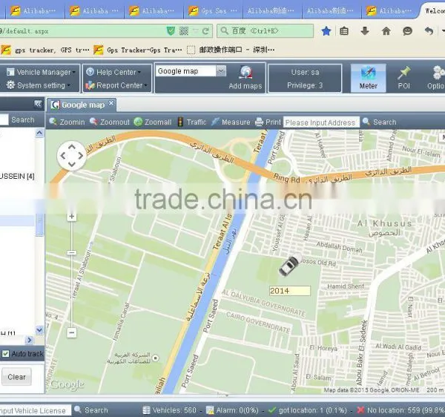Click the got location status entry

(308, 410)
